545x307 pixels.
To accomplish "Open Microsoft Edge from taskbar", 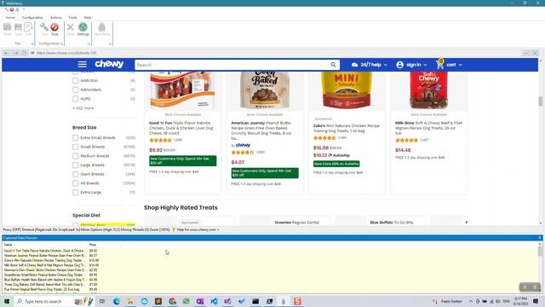I will click(x=116, y=301).
